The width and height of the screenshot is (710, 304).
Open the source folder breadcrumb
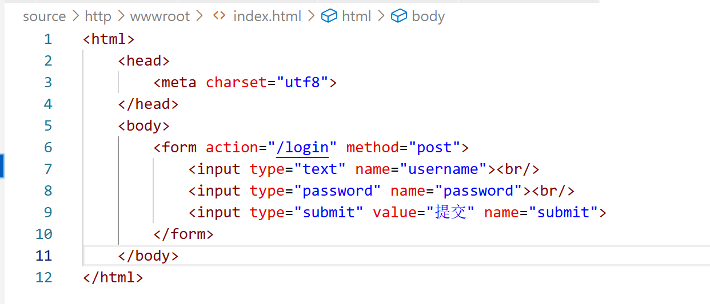click(x=44, y=17)
